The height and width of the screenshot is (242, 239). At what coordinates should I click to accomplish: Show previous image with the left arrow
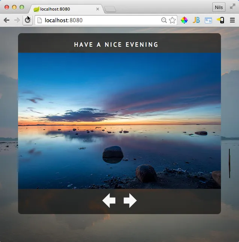[x=109, y=201]
